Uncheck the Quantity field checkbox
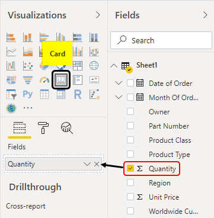The height and width of the screenshot is (218, 214). coord(130,168)
